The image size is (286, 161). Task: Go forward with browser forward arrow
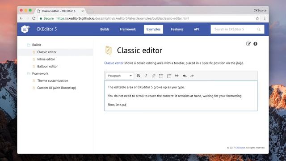tap(27, 18)
